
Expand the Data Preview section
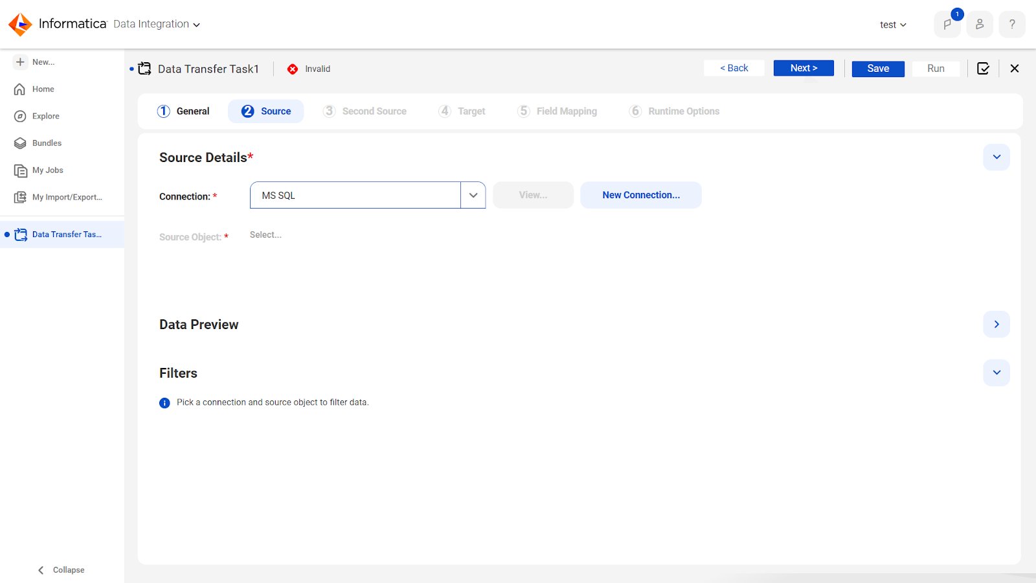pos(997,325)
